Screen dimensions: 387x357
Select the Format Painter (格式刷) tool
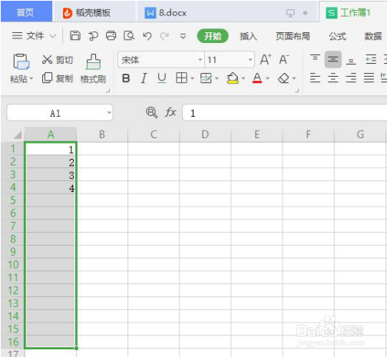[93, 68]
